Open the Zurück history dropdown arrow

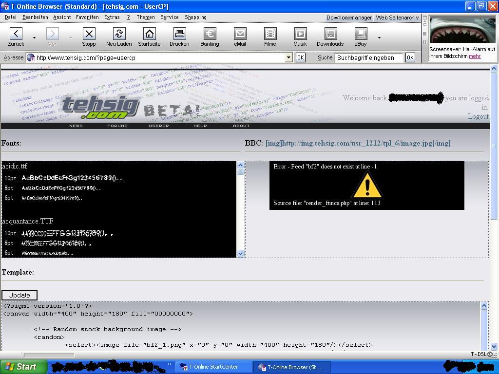pyautogui.click(x=34, y=37)
